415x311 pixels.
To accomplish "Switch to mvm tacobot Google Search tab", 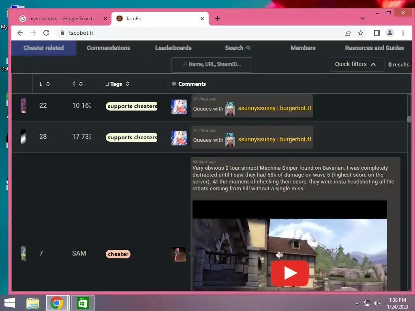I will [x=61, y=19].
